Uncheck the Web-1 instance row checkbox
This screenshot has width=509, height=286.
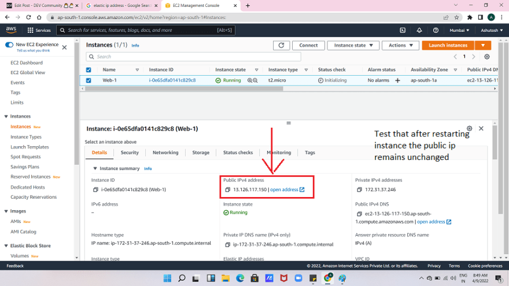click(x=88, y=80)
